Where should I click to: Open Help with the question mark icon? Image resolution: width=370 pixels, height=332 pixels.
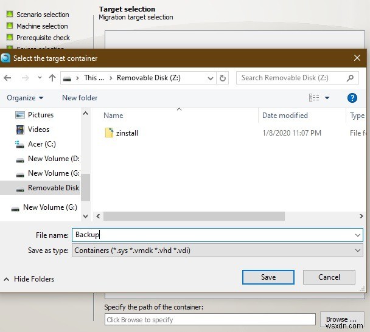point(352,98)
